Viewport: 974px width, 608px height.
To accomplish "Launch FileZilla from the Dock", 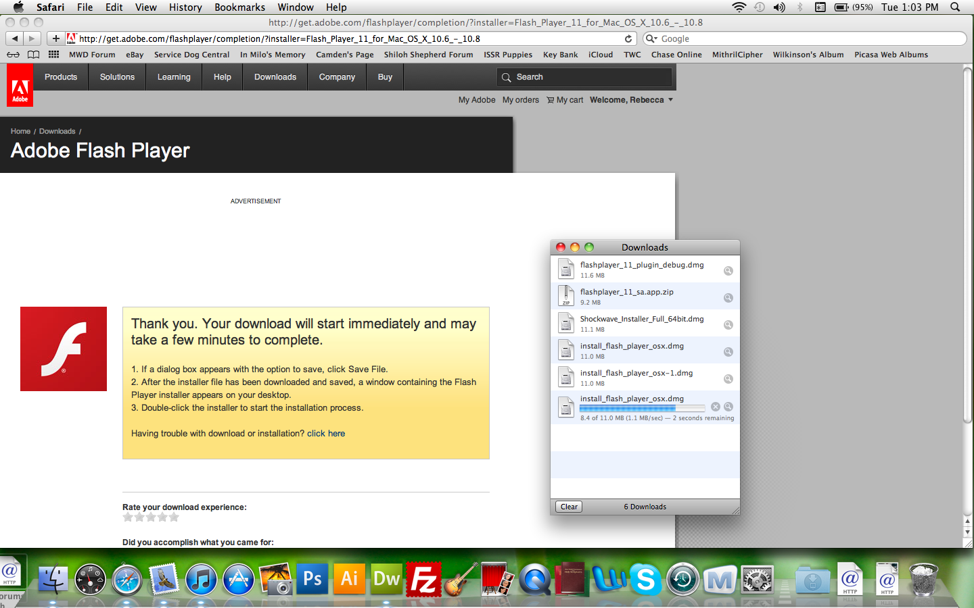I will (x=424, y=579).
